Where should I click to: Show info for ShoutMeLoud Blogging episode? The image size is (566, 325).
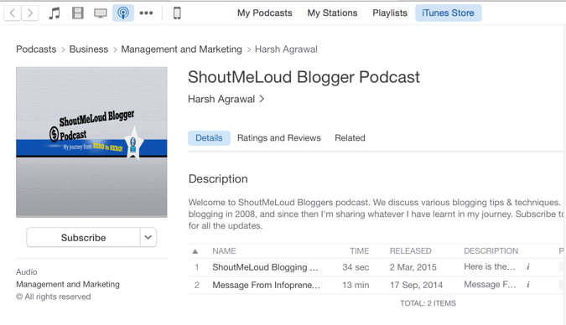coord(527,267)
